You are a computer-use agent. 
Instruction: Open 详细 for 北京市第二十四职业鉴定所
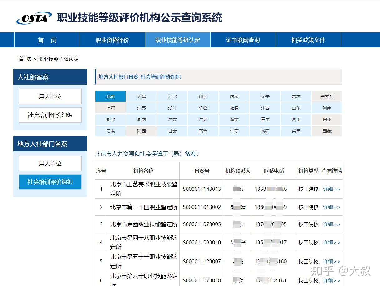(x=332, y=207)
